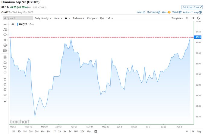Open Notes for this chart
Viewport: 205px width, 134px height.
pyautogui.click(x=141, y=12)
